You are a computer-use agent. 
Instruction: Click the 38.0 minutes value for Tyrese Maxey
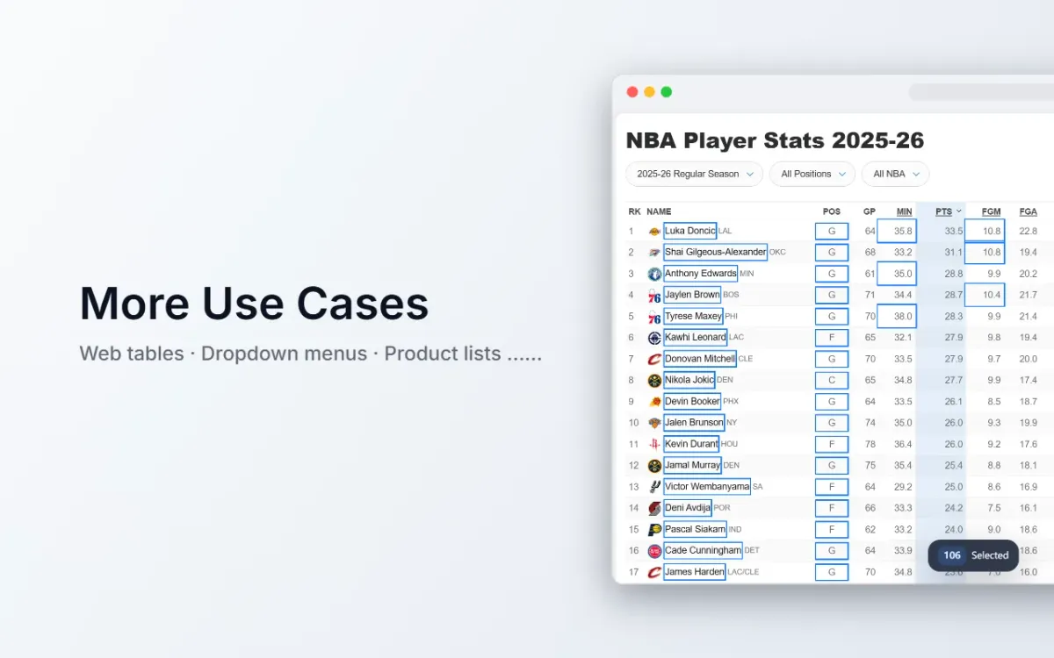point(896,316)
